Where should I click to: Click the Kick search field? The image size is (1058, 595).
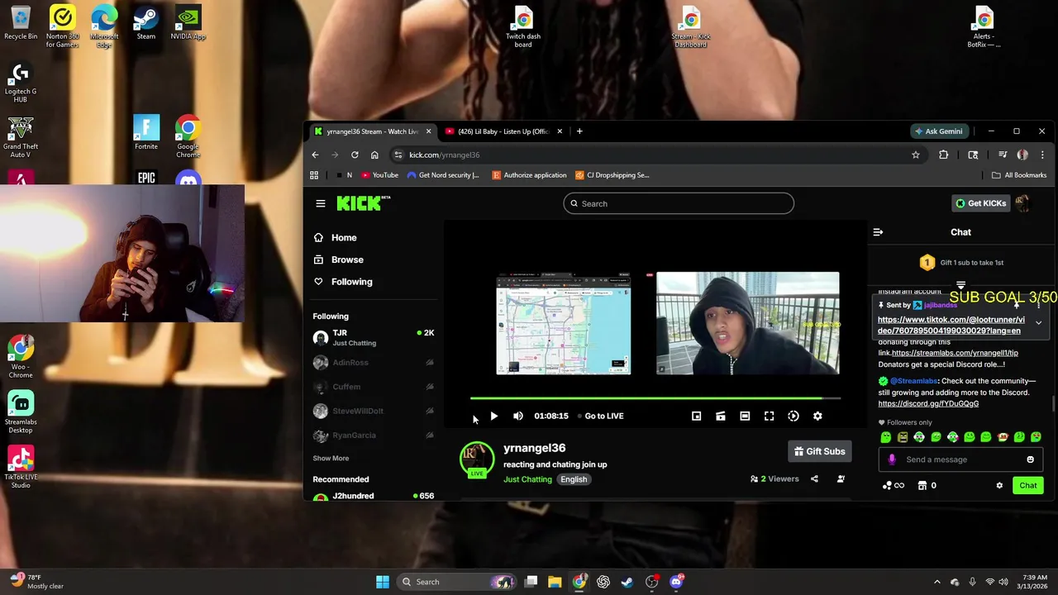[679, 203]
